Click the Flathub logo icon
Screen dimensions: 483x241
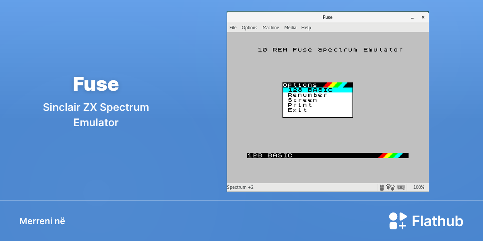click(398, 221)
